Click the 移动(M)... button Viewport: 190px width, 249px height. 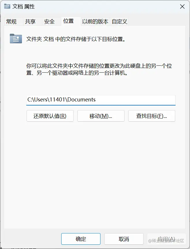tap(101, 116)
